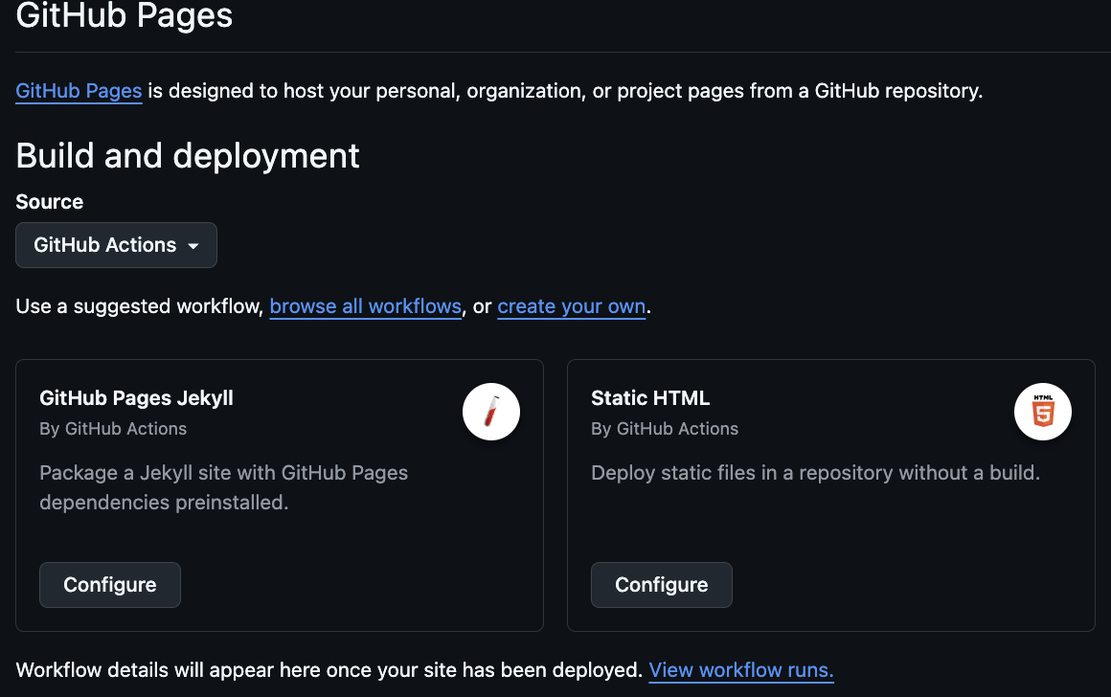
Task: Select the GitHub Pages Jekyll card title
Action: 136,398
